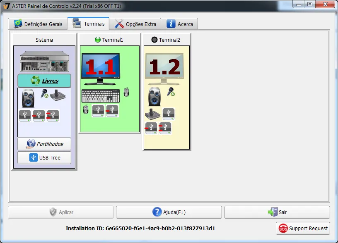Click the mouse icon beside Terminal1 keyboard
The image size is (338, 243).
click(126, 92)
